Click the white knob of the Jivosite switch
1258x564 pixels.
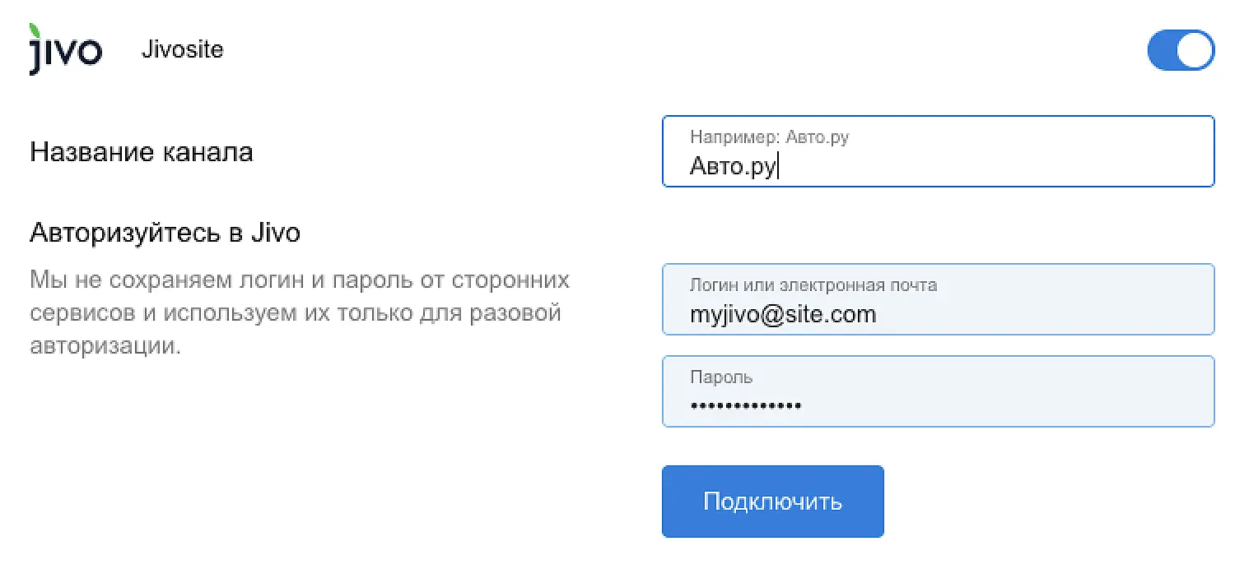(x=1195, y=50)
